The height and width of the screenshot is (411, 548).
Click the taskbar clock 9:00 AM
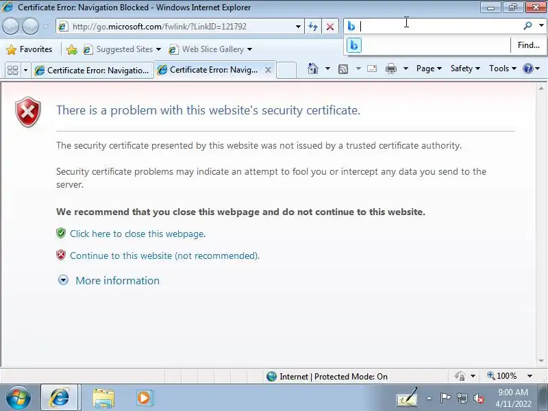(512, 393)
